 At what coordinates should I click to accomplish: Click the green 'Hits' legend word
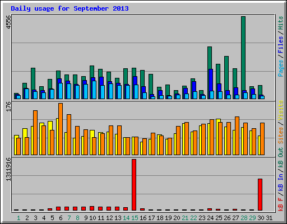click(x=280, y=23)
